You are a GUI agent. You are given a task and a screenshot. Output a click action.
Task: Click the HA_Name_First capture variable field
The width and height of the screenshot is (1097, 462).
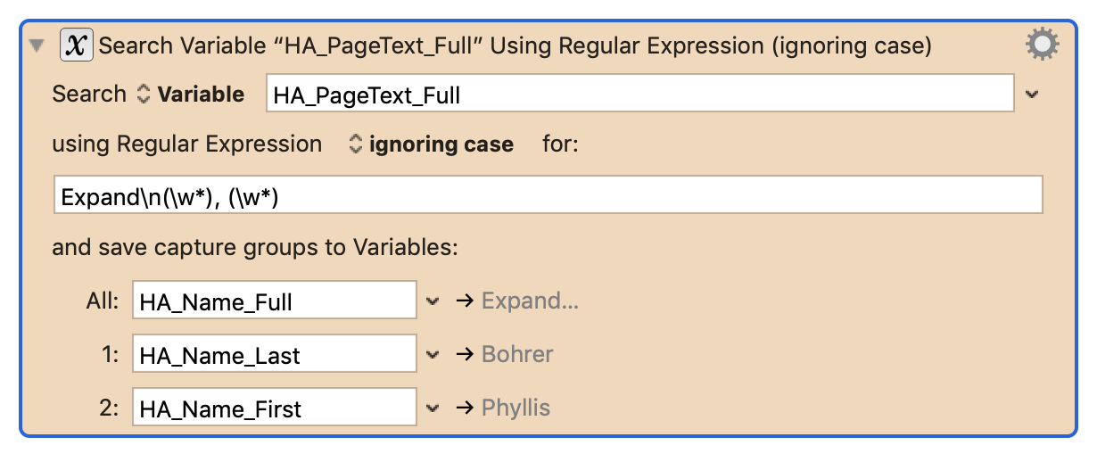pos(274,408)
